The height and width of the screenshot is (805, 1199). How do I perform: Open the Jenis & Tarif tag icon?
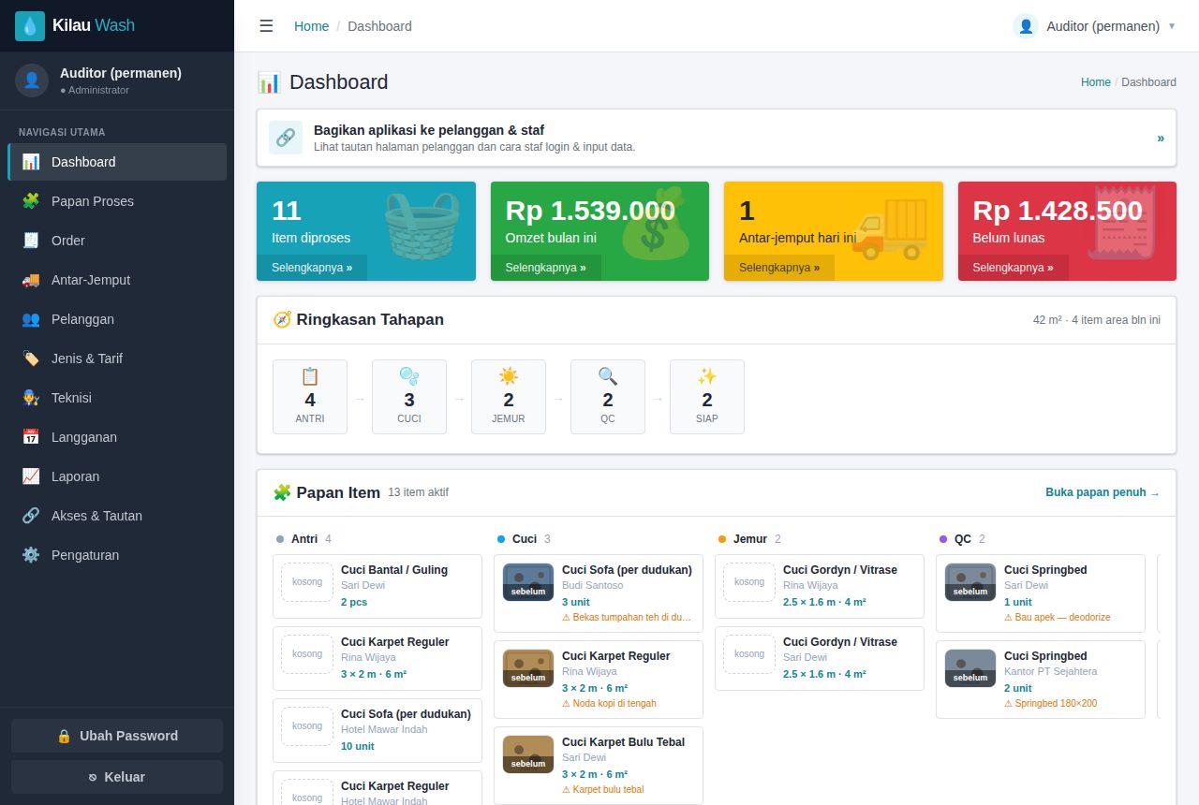coord(31,359)
